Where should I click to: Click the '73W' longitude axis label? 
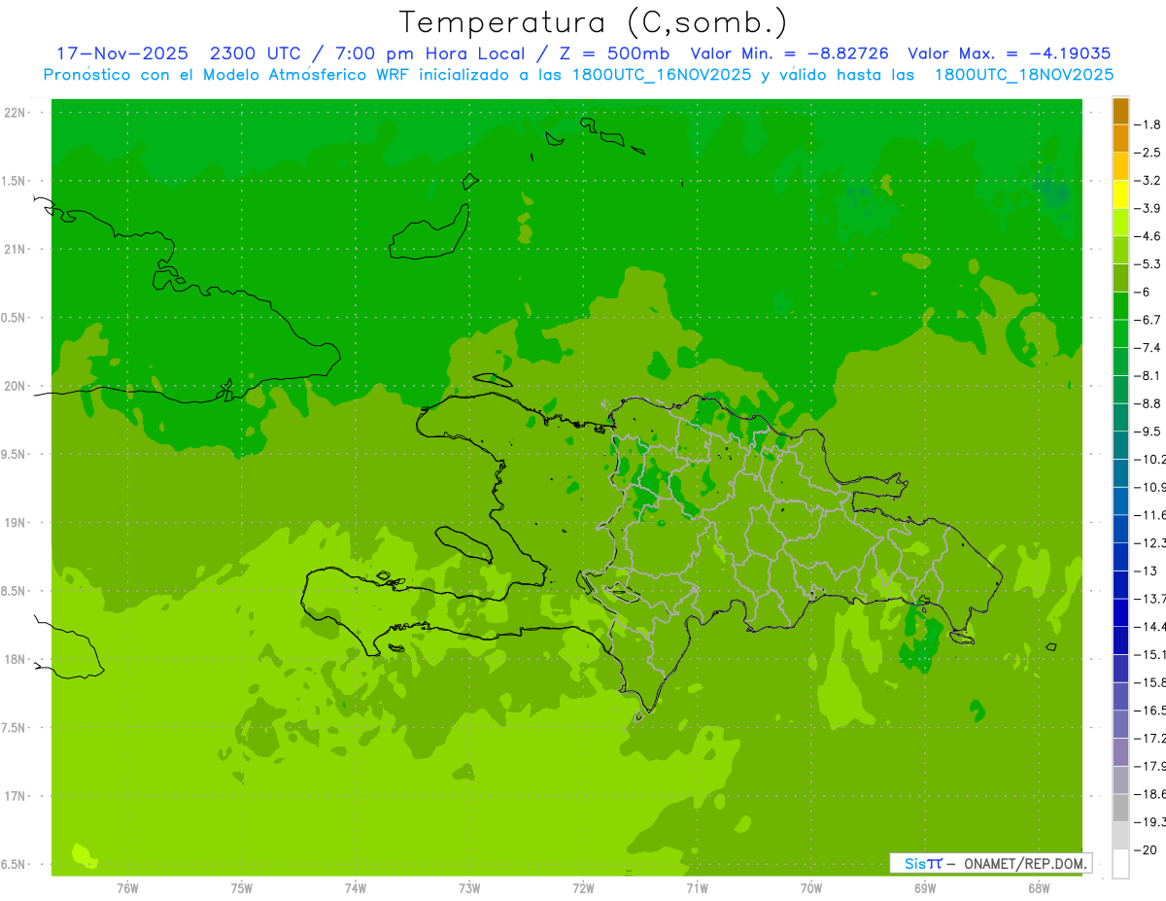pyautogui.click(x=469, y=888)
